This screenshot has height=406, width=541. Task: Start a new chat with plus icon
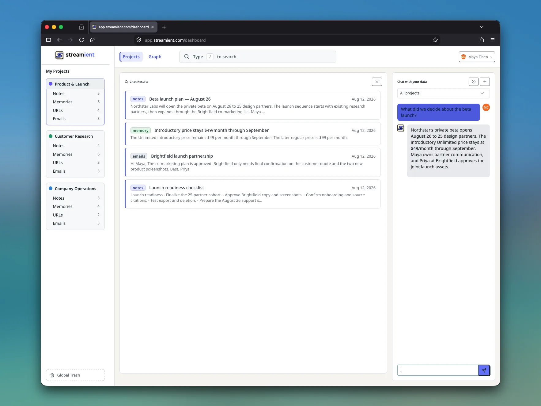click(485, 82)
